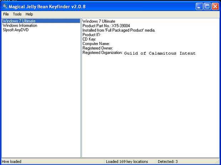Viewport: 221px width, 165px height.
Task: Click the Product Part No. X15-39004 line
Action: [x=106, y=26]
